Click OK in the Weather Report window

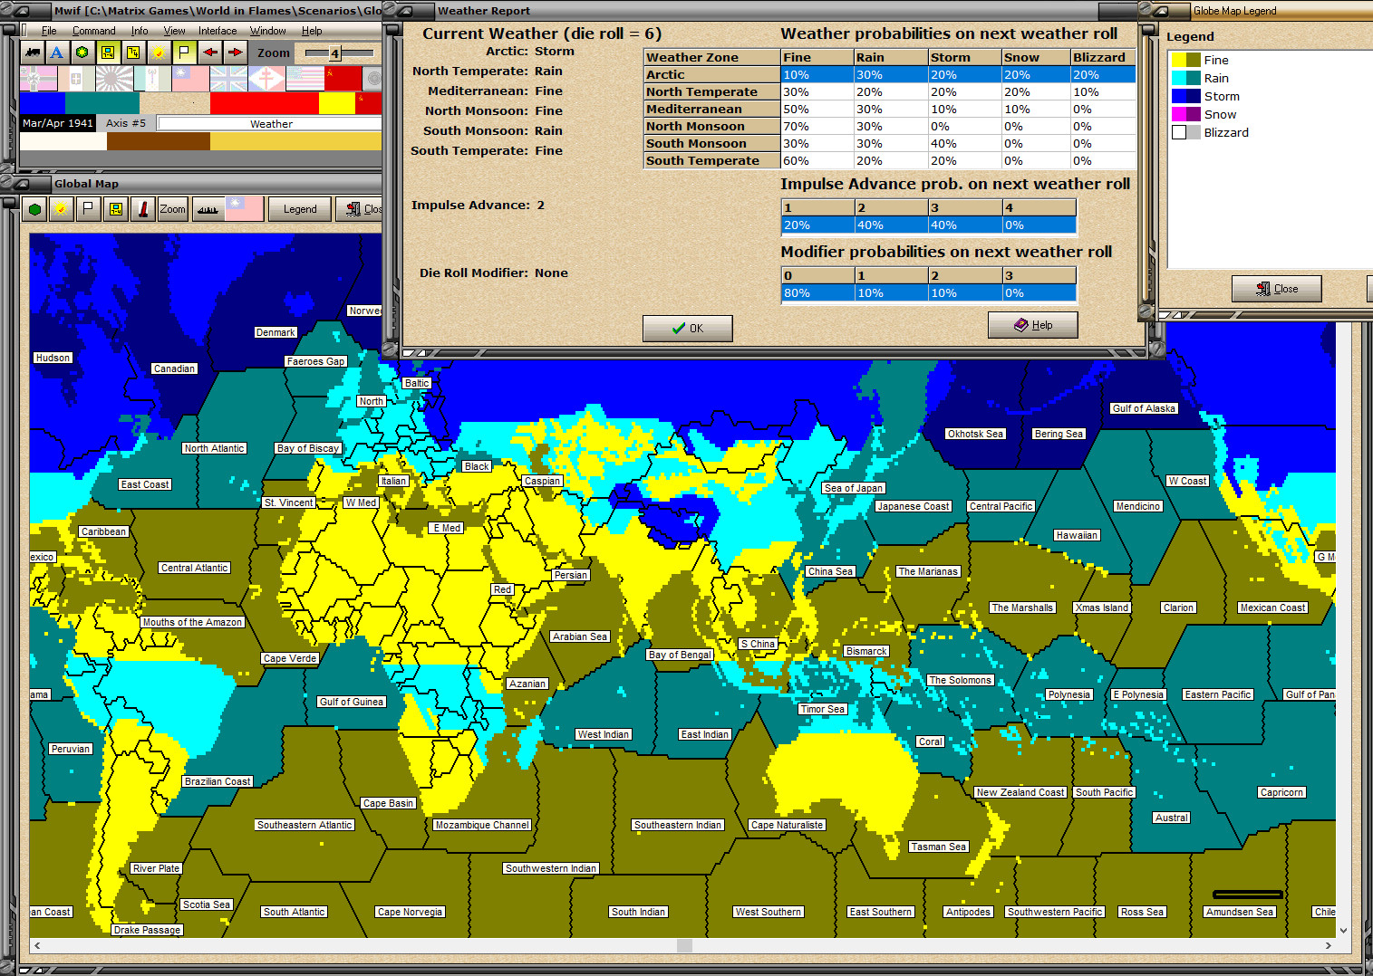click(x=687, y=328)
